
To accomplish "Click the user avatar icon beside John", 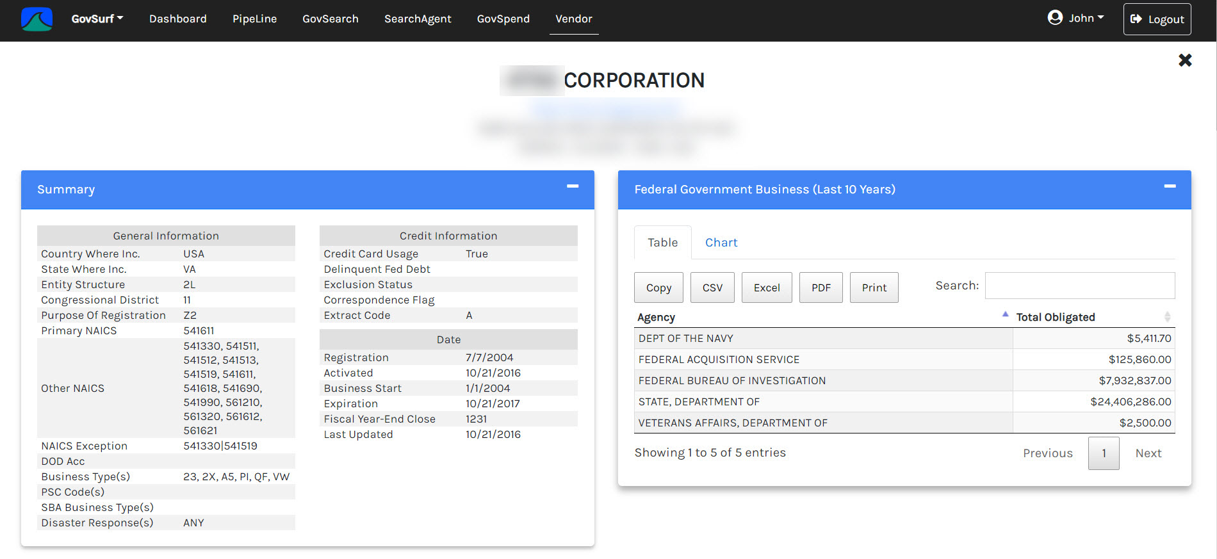I will pyautogui.click(x=1055, y=18).
